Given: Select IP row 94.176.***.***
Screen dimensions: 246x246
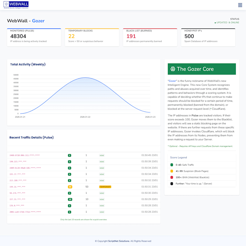Looking at the screenshot, I should pyautogui.click(x=84, y=193).
